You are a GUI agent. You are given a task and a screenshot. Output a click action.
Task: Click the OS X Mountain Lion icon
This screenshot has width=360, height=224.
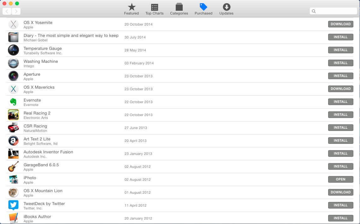[13, 192]
